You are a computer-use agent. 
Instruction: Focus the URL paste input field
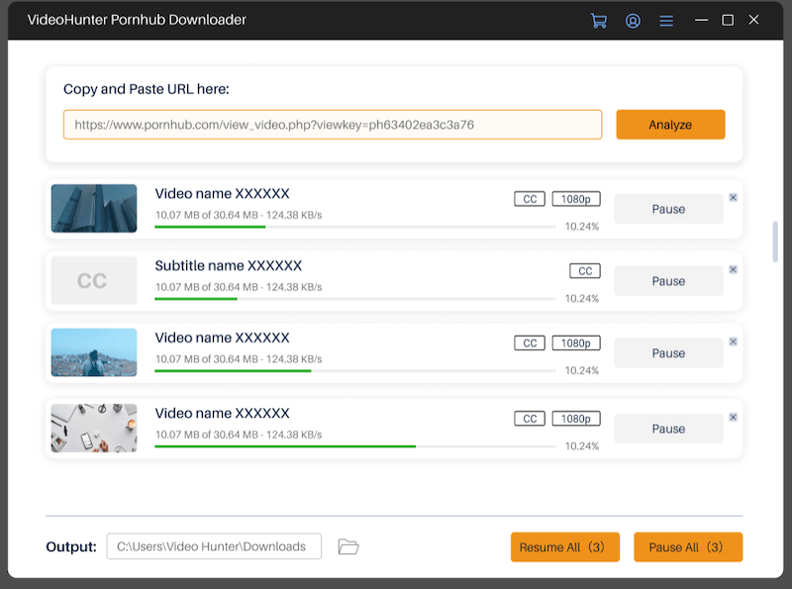coord(333,125)
